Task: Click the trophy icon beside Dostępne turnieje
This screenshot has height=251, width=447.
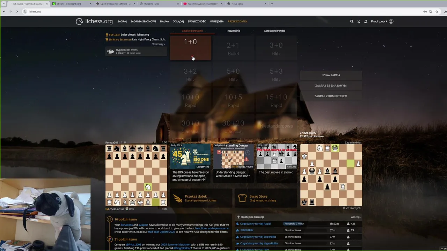Action: click(239, 217)
